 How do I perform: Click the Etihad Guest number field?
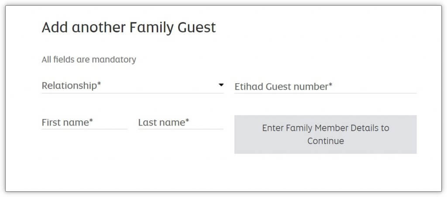[325, 86]
